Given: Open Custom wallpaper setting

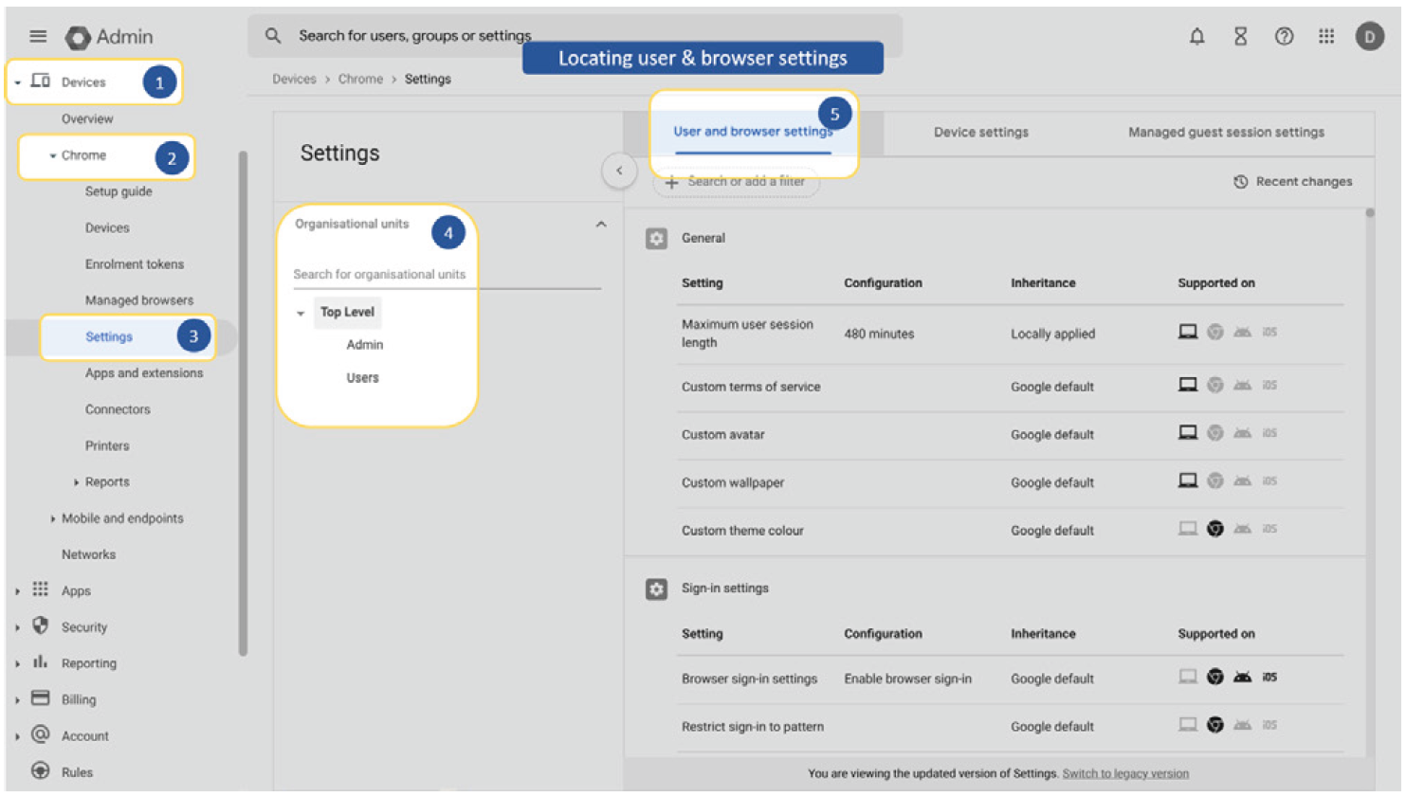Looking at the screenshot, I should click(x=733, y=482).
